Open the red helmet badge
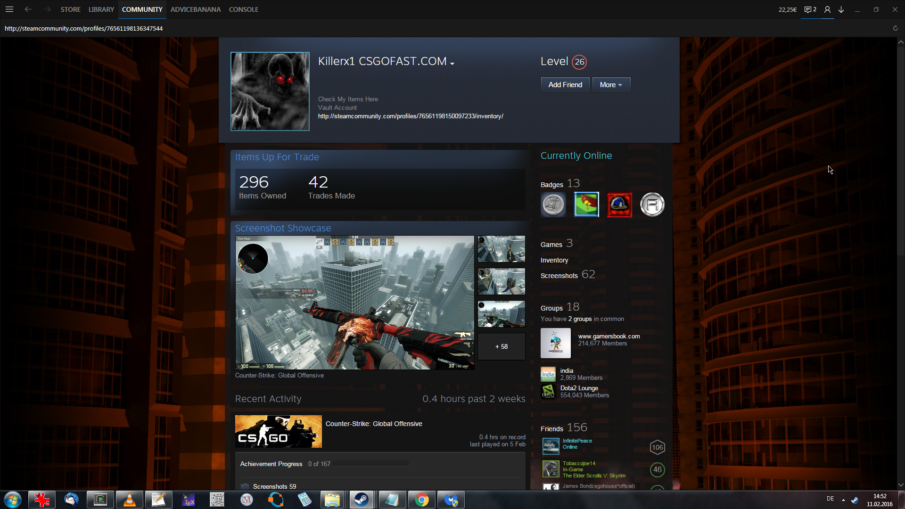The image size is (905, 509). pyautogui.click(x=619, y=205)
